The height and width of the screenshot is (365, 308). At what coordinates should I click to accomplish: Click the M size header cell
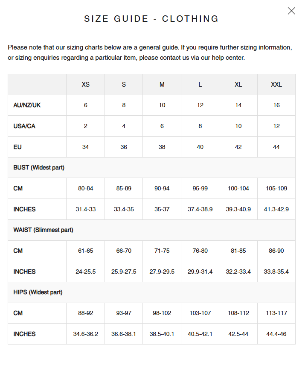coord(162,85)
